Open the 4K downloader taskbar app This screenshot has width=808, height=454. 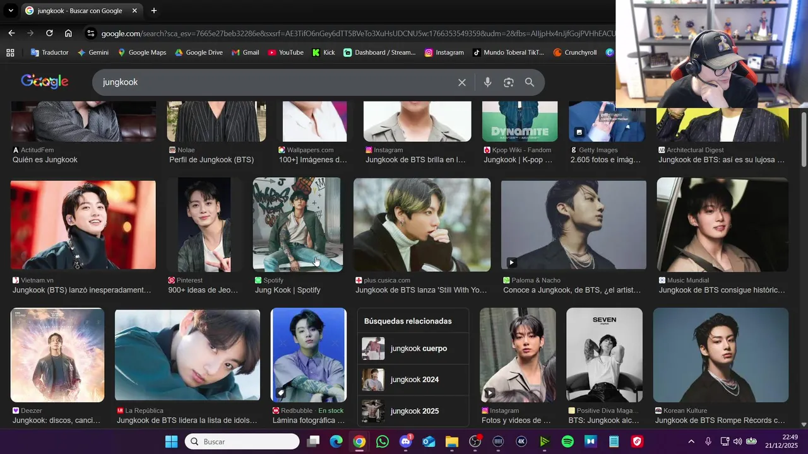[x=521, y=441]
